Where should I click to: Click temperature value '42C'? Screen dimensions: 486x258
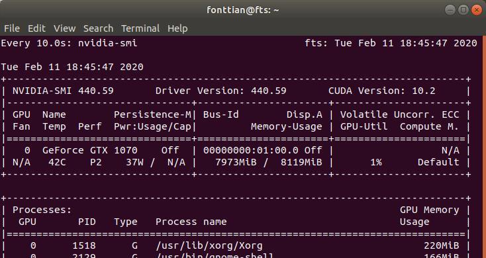pos(57,162)
